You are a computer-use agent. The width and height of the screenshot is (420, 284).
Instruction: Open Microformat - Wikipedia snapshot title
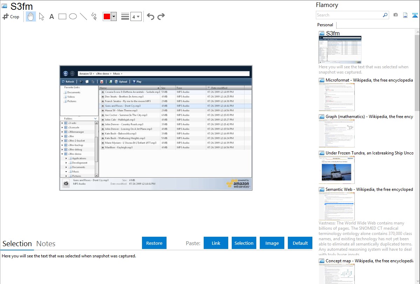[x=369, y=80]
